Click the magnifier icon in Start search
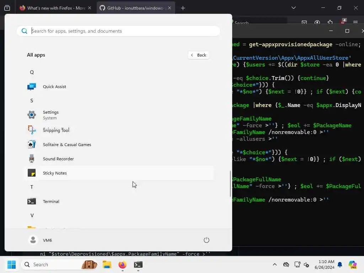 click(x=25, y=31)
